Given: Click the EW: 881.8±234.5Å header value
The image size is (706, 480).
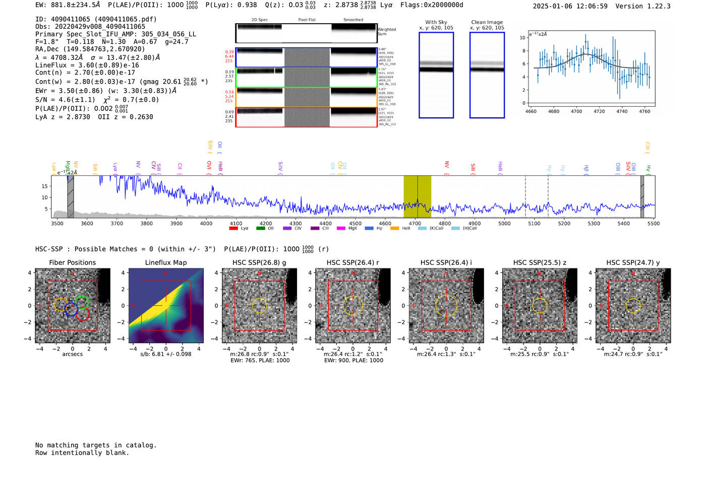Looking at the screenshot, I should click(68, 5).
